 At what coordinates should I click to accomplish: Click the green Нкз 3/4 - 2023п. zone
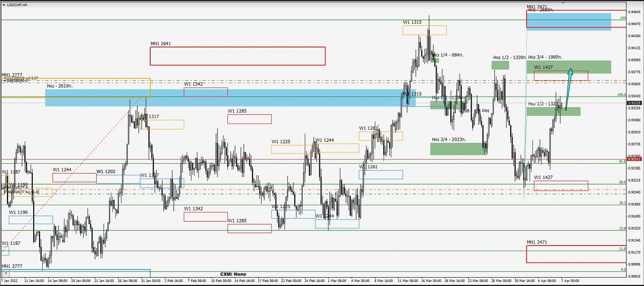458,149
